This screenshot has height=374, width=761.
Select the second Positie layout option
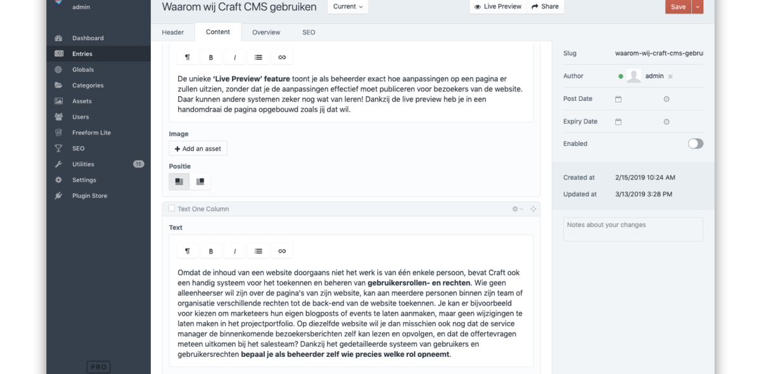[200, 181]
